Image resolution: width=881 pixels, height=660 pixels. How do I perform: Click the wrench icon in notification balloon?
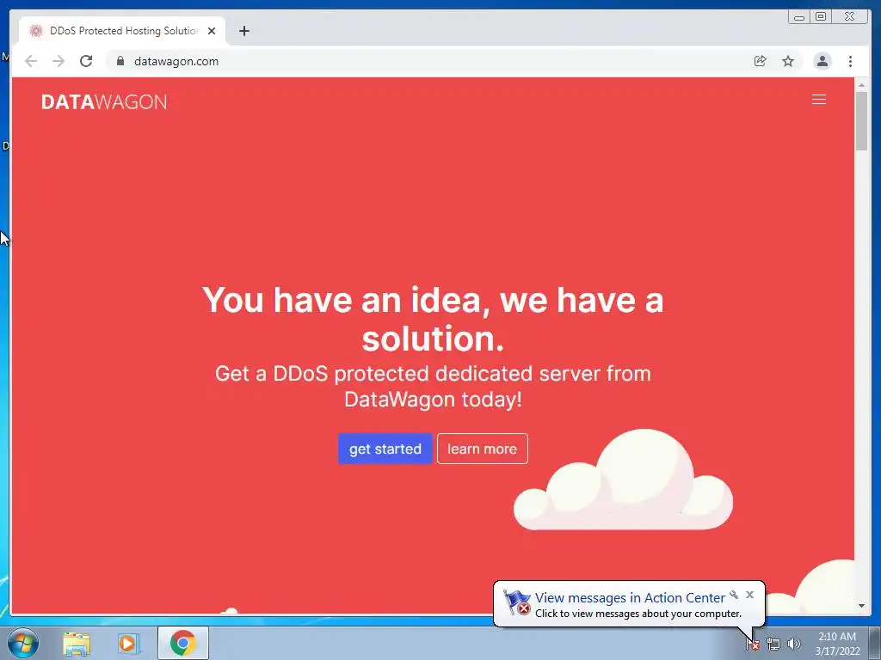pos(734,595)
